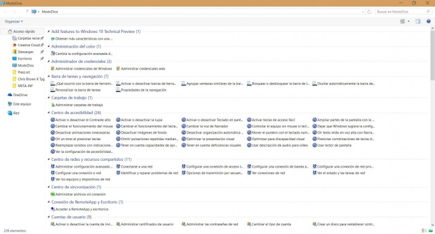Open Activar o desactivar el Contraste alto icon

click(53, 120)
